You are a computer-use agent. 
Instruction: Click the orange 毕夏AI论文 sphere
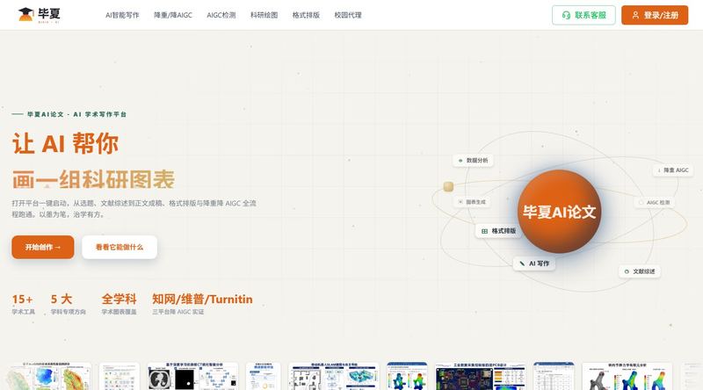559,212
